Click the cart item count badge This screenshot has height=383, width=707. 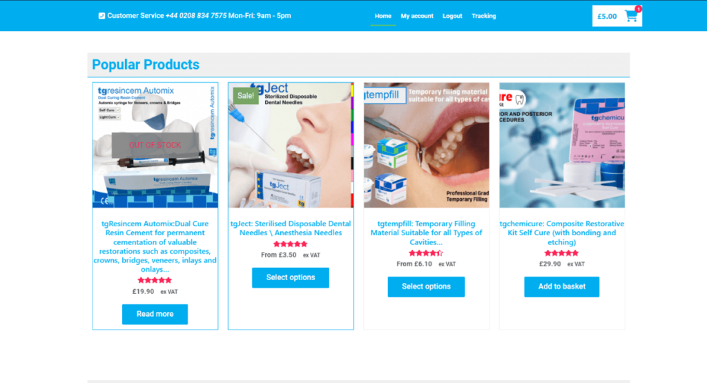point(639,8)
